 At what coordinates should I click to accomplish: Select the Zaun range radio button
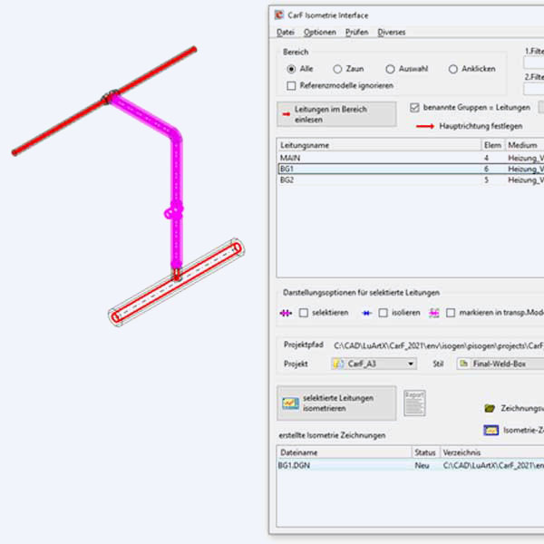[337, 69]
